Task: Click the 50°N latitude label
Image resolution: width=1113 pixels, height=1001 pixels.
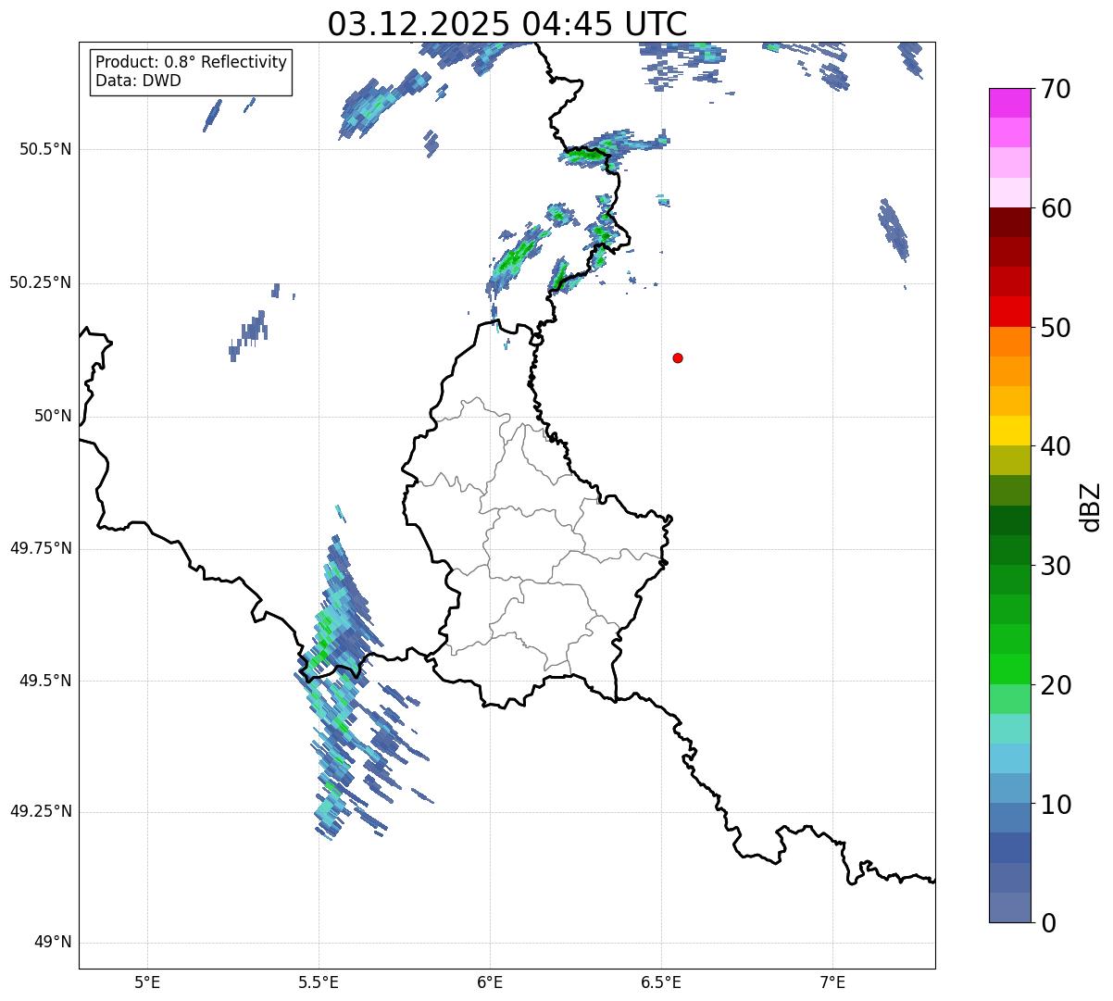Action: pyautogui.click(x=53, y=416)
